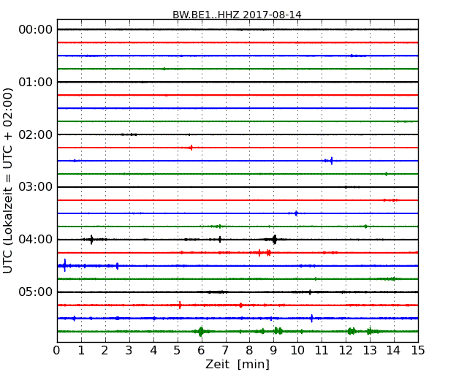This screenshot has height=380, width=475.
Task: Click the x-axis tick label 12
Action: [x=346, y=351]
